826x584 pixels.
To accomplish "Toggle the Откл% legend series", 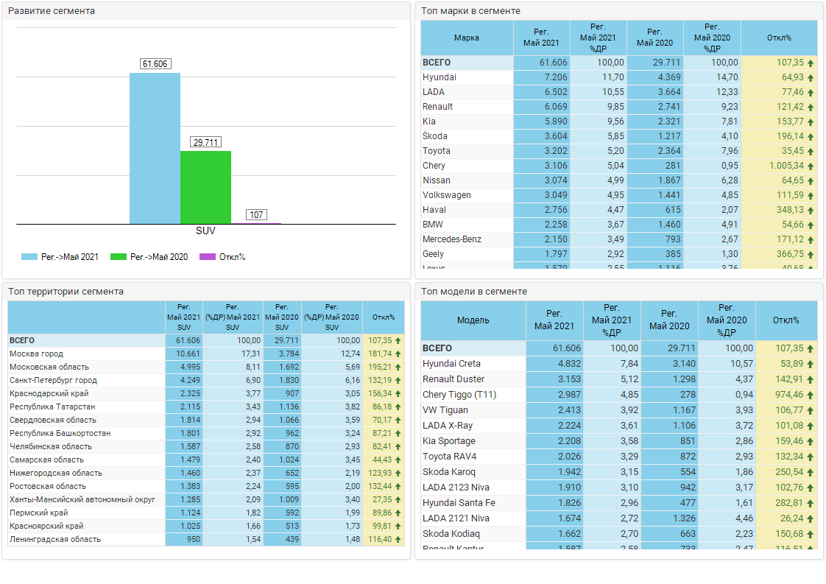I will (x=223, y=257).
